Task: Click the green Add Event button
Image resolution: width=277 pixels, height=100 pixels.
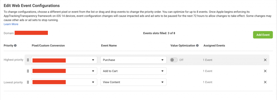Action: point(263,35)
